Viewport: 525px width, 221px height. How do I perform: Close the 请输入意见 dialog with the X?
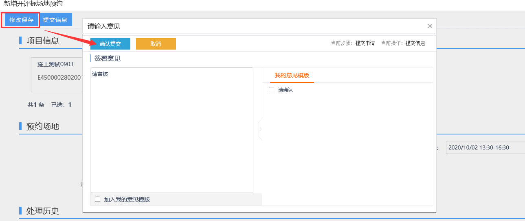coord(429,26)
